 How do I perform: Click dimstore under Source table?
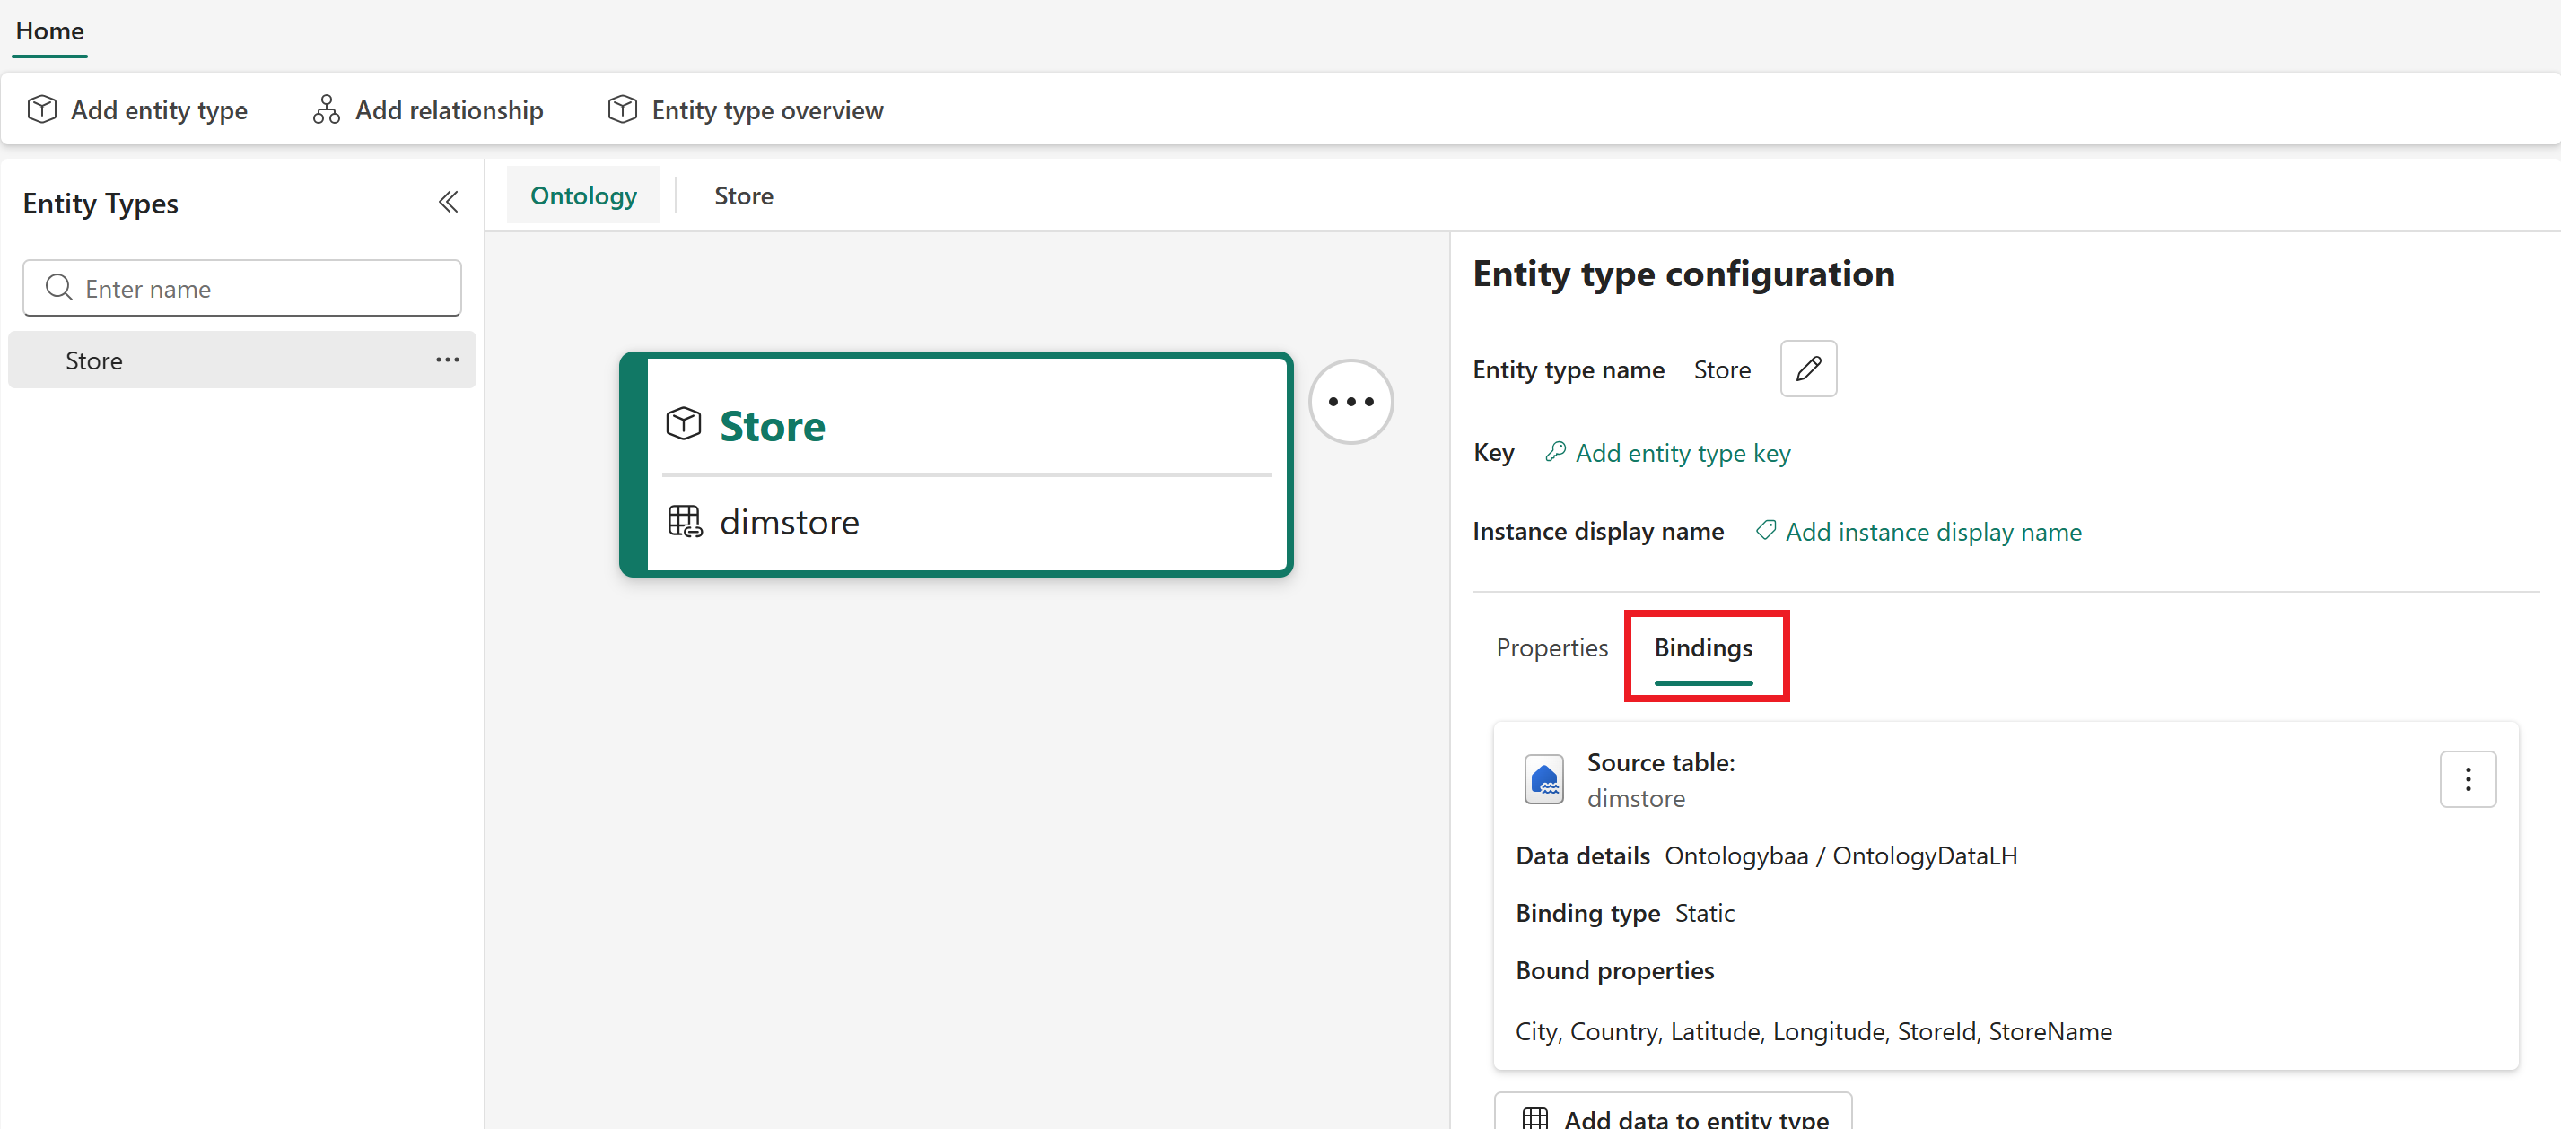coord(1636,798)
